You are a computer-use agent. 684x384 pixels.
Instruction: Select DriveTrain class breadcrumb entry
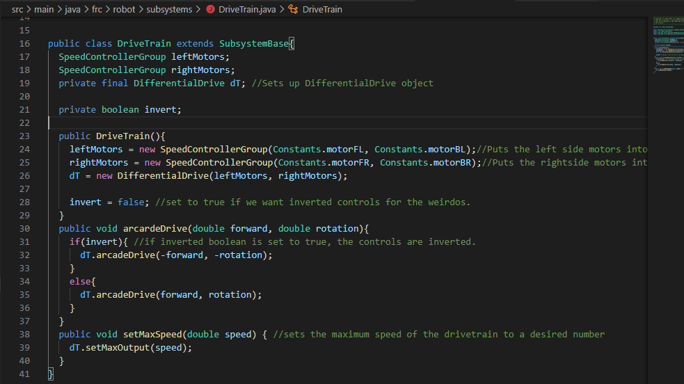(x=322, y=9)
